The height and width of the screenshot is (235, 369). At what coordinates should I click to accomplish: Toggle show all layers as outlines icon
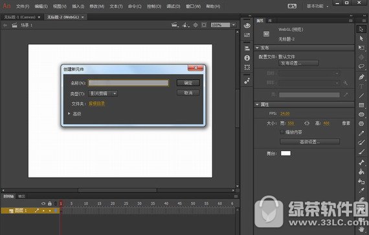pyautogui.click(x=56, y=203)
